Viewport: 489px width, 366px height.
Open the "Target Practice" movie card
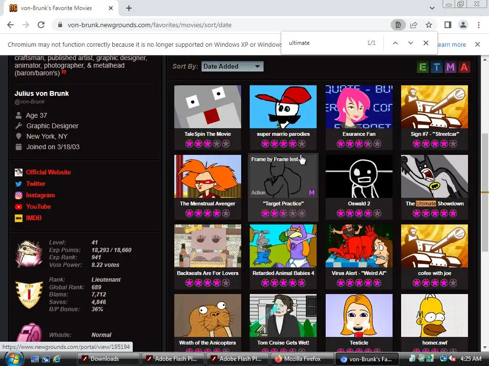click(x=283, y=187)
